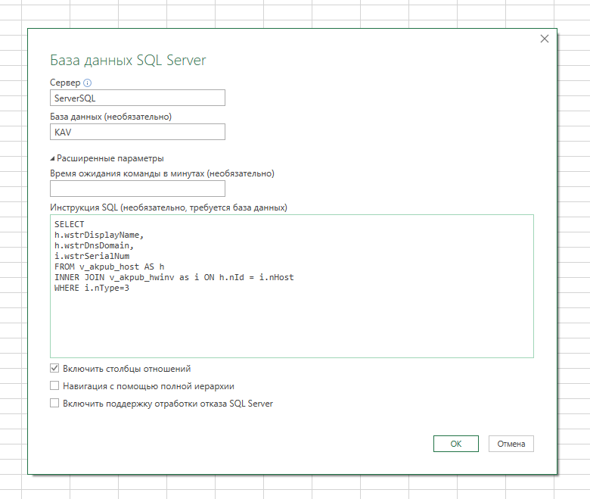This screenshot has width=590, height=499.
Task: Click the Отмена button
Action: pos(511,444)
